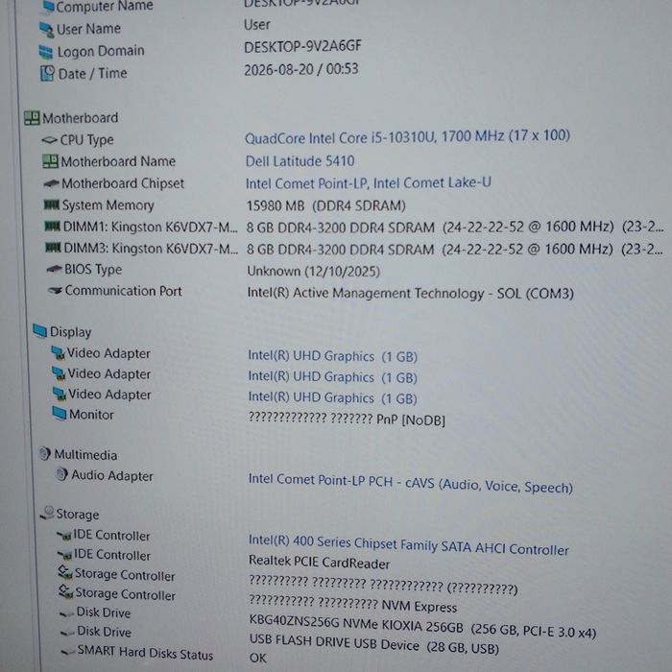Open the QuadCore Intel Core i5-10310U link
The height and width of the screenshot is (672, 672).
point(407,137)
